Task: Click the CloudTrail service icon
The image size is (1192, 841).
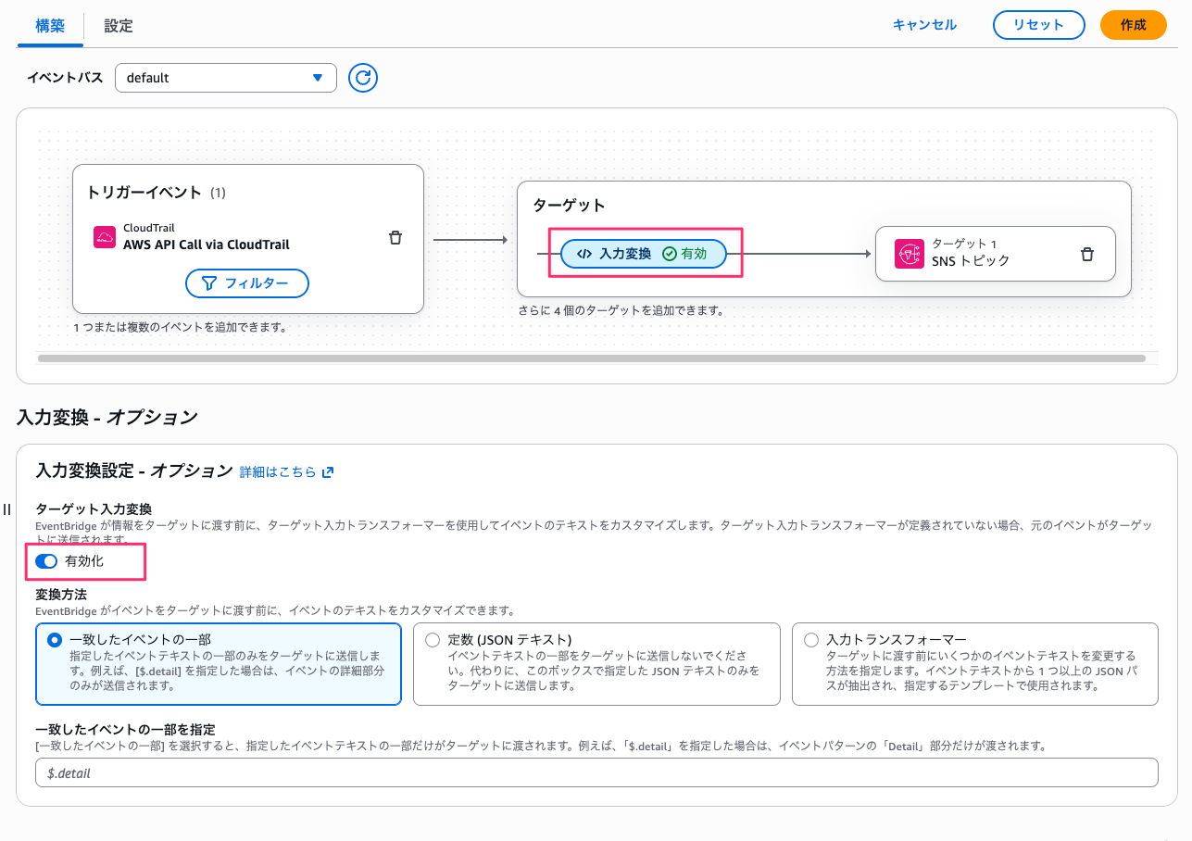Action: click(x=105, y=237)
